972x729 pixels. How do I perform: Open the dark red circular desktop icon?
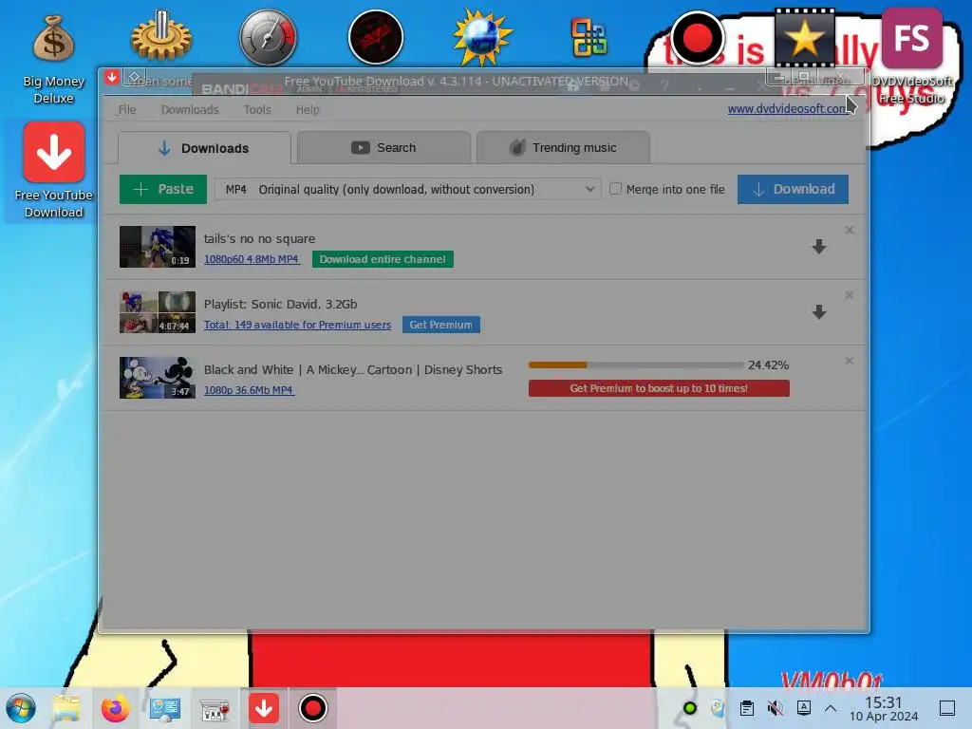(x=376, y=37)
